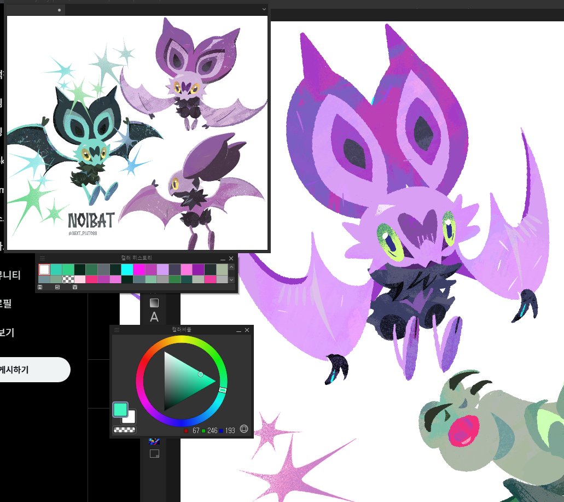Pick the cyan swatch in color history

point(127,270)
